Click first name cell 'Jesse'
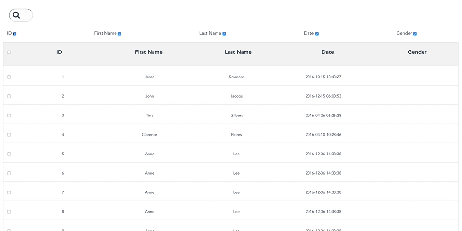The width and height of the screenshot is (462, 231). click(x=150, y=77)
